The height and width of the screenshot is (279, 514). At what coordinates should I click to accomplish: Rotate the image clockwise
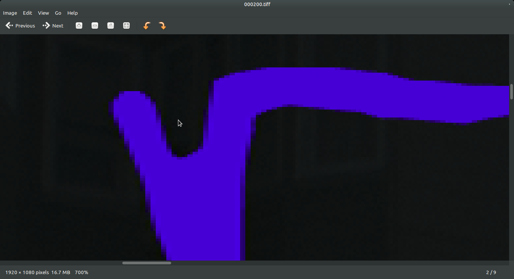tap(162, 26)
